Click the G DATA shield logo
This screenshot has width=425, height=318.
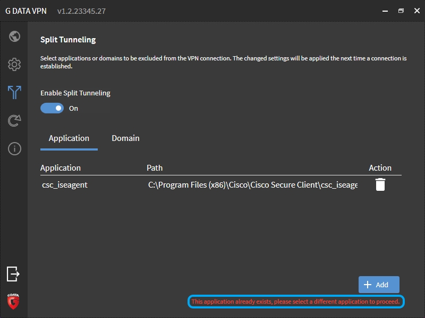tap(13, 301)
